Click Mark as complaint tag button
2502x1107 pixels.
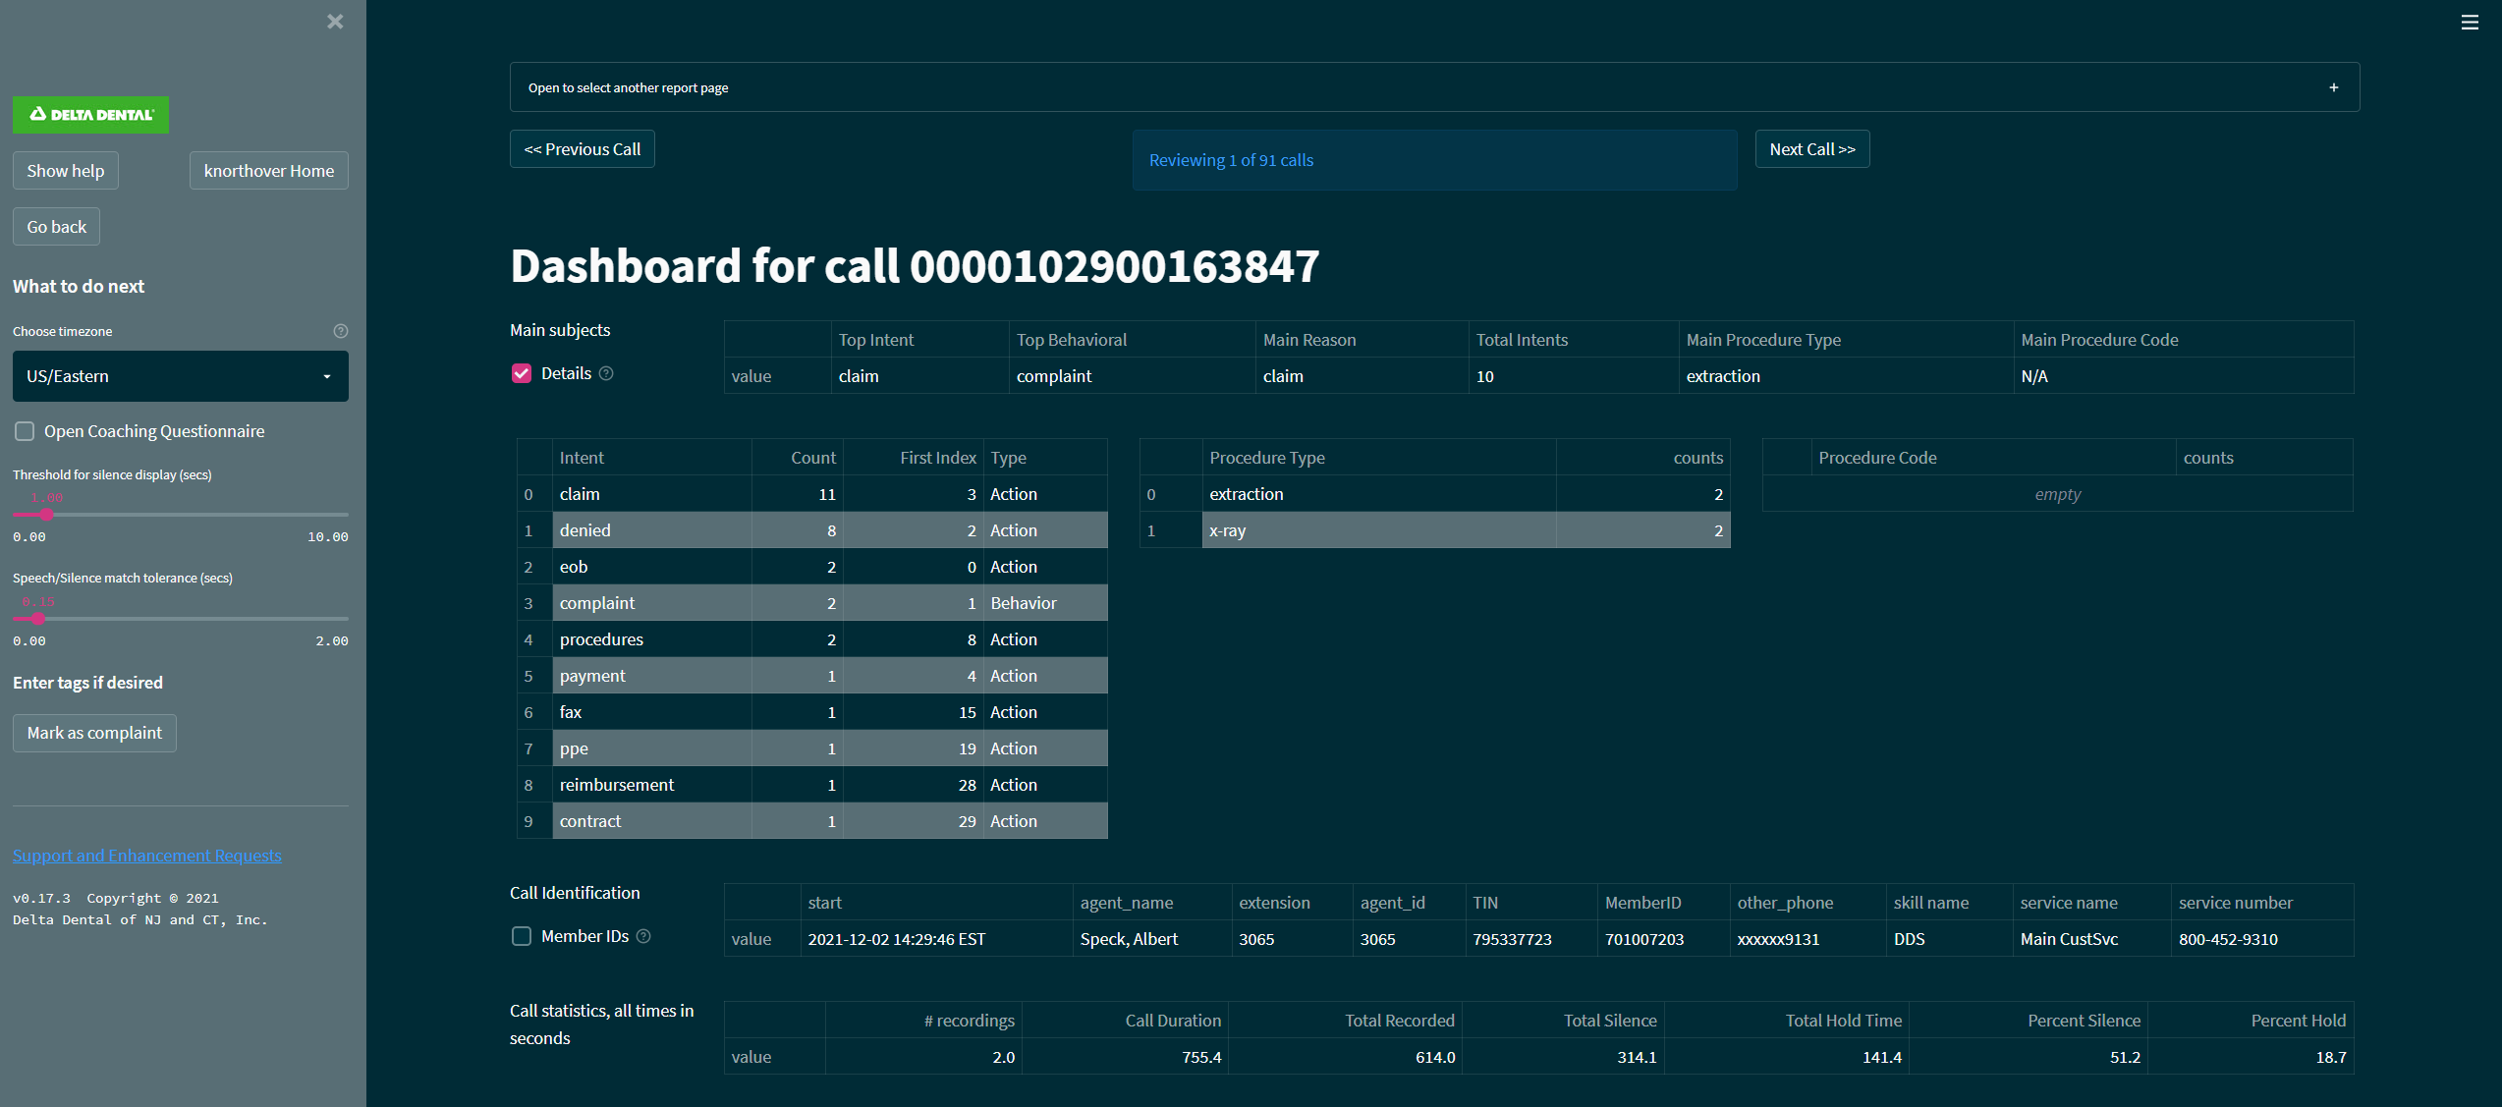coord(94,733)
